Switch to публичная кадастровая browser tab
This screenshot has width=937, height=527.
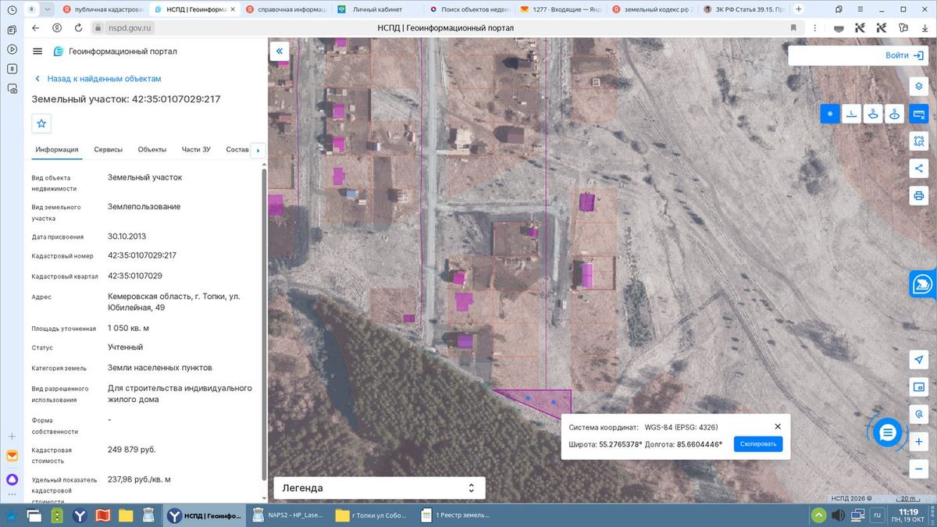pos(103,9)
